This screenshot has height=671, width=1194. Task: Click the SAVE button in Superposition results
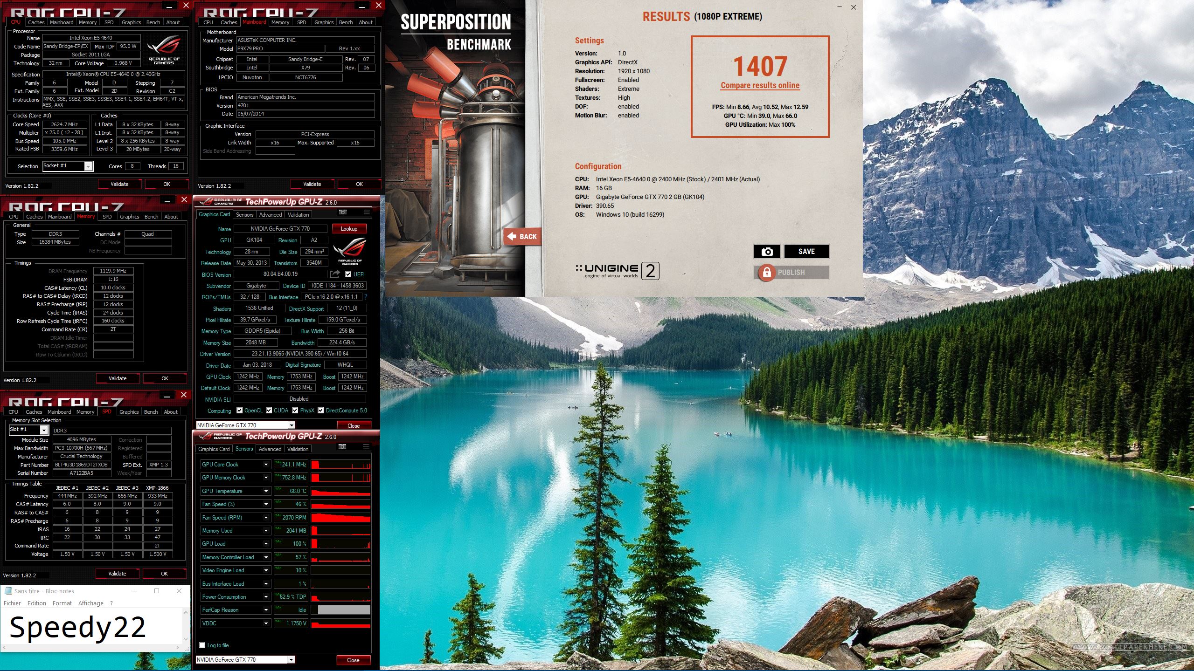pos(806,252)
